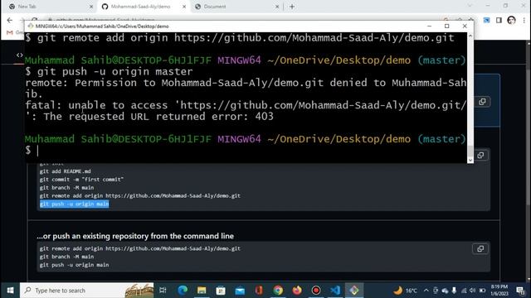
Task: Close the New Tab browser tab
Action: click(x=91, y=7)
